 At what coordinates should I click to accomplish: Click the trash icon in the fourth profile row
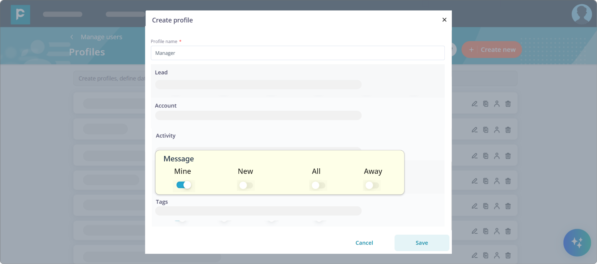pos(508,181)
